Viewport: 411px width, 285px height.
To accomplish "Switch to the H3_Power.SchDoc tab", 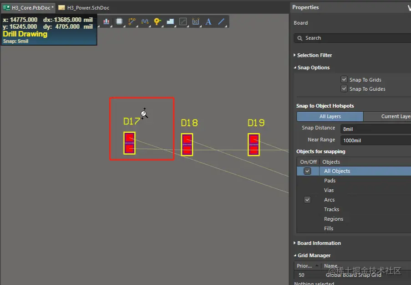I will point(84,8).
